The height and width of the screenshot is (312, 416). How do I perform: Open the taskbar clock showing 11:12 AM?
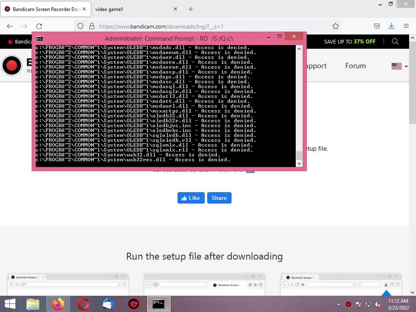(398, 304)
